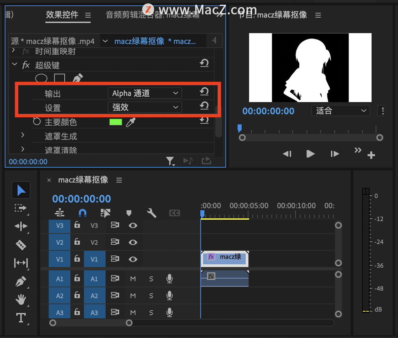Viewport: 398px width, 338px height.
Task: Select the Slip tool
Action: coord(21,263)
